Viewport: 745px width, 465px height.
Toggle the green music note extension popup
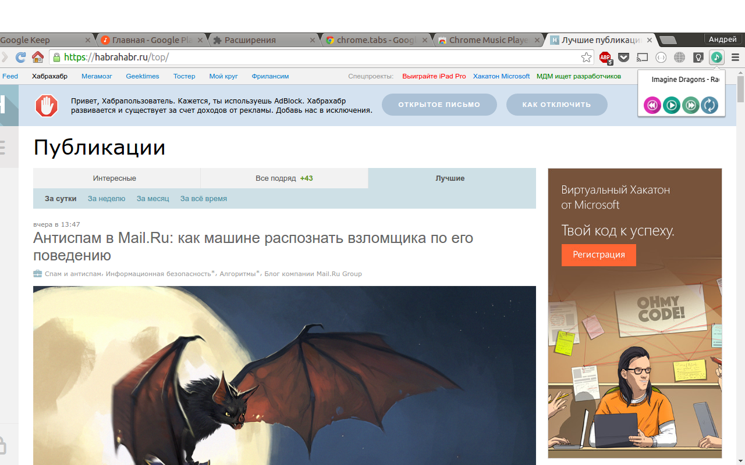click(x=716, y=57)
